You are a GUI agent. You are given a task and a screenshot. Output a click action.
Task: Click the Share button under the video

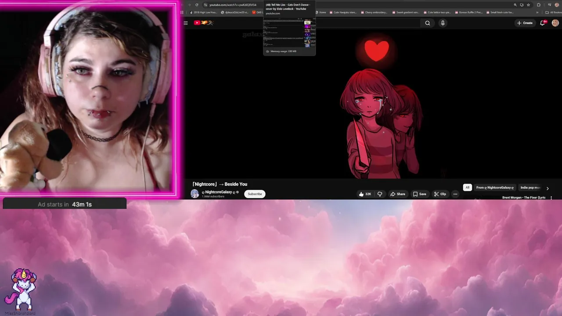click(x=398, y=194)
